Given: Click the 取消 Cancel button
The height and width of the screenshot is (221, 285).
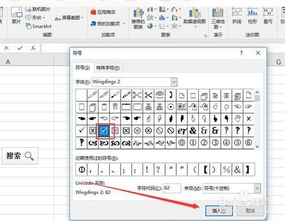Looking at the screenshot, I should [250, 211].
